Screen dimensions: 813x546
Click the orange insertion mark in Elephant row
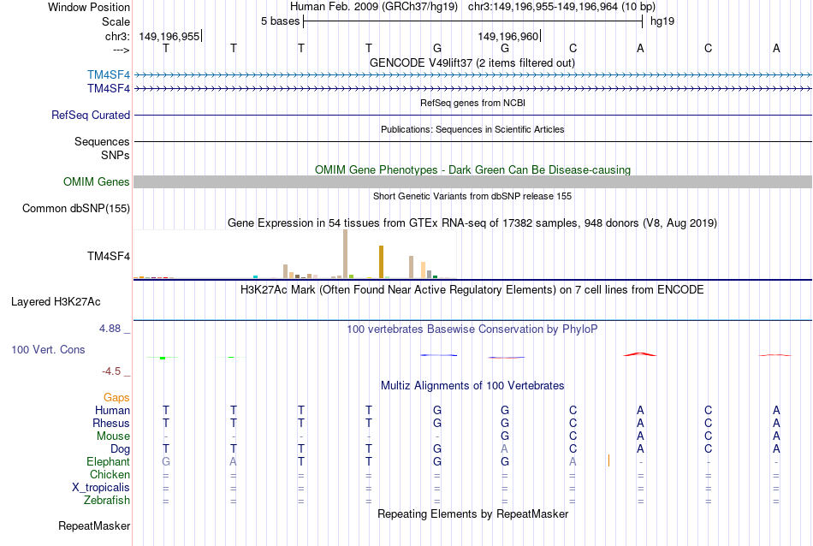pos(608,460)
